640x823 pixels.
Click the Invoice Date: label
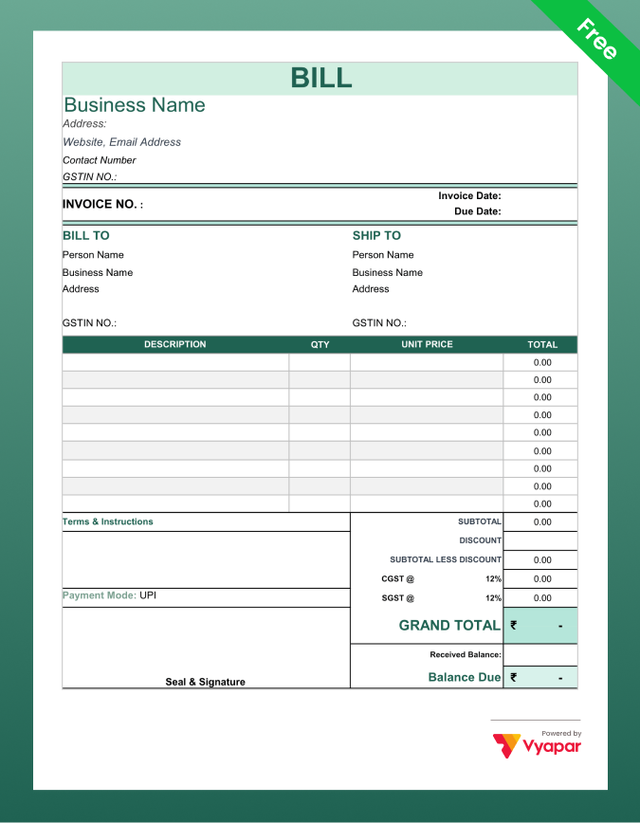[470, 195]
